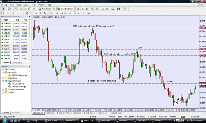Expand the Scripts tree node

pos(3,92)
